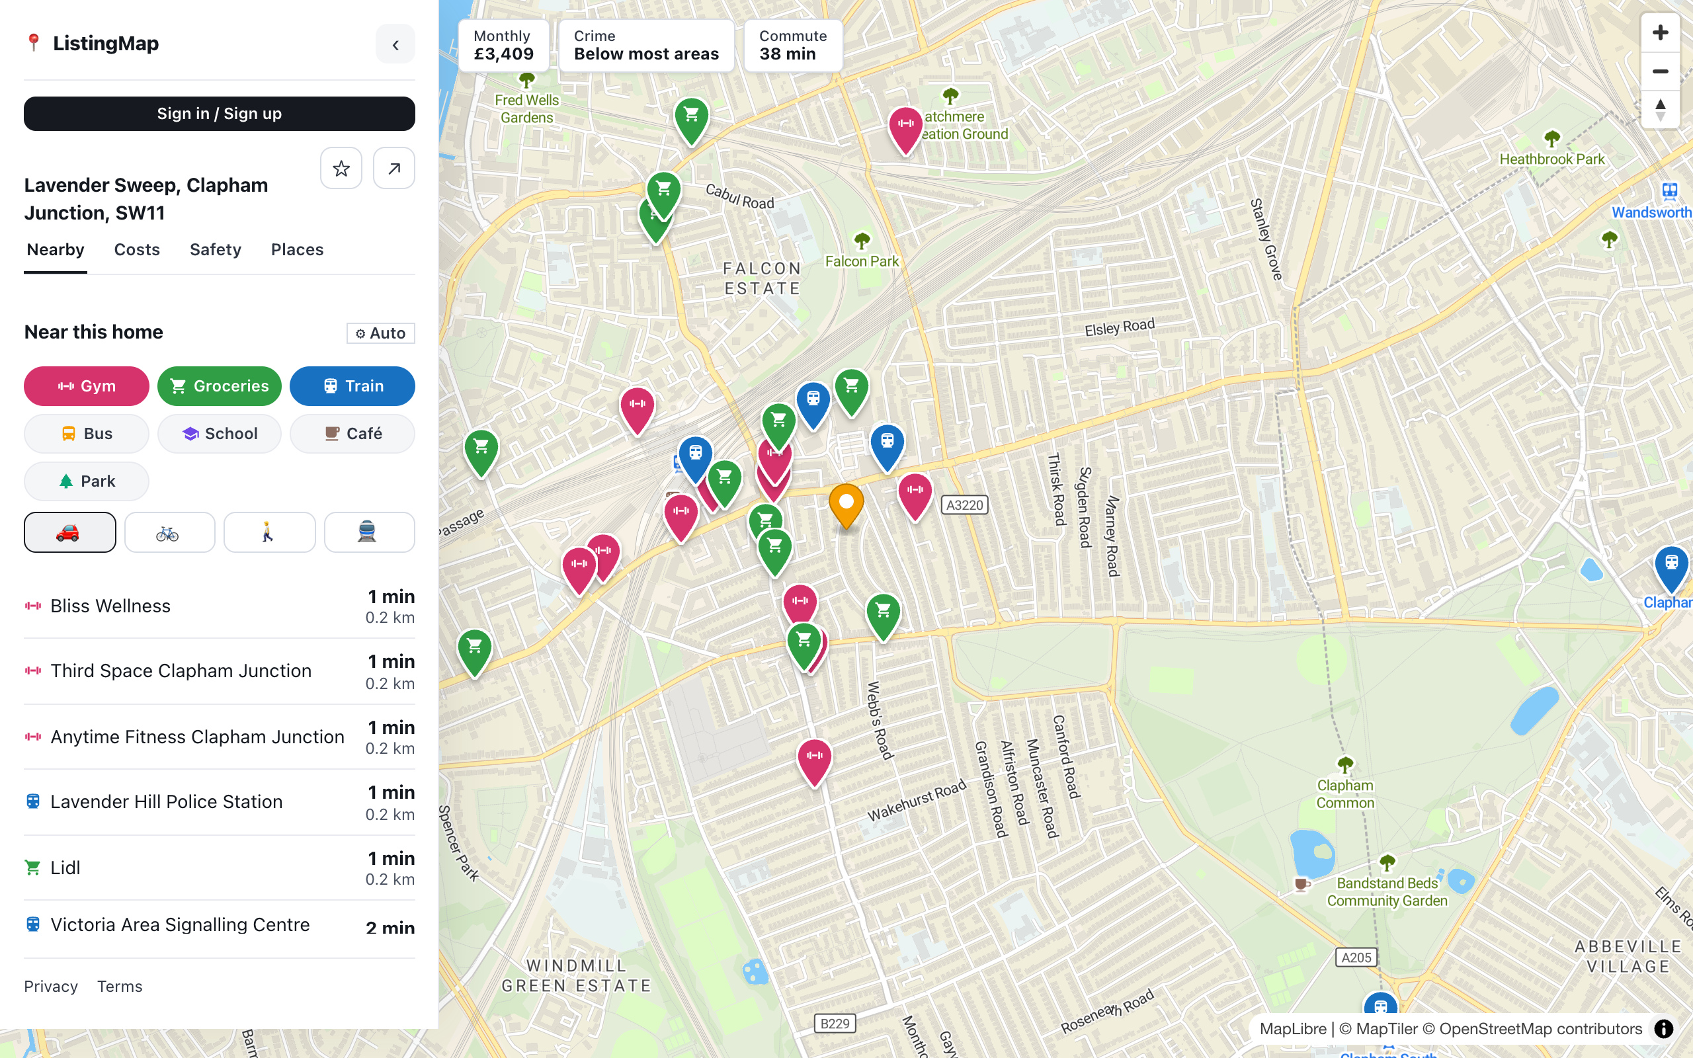Click the Sign in / Sign up button
This screenshot has width=1693, height=1058.
click(x=220, y=113)
